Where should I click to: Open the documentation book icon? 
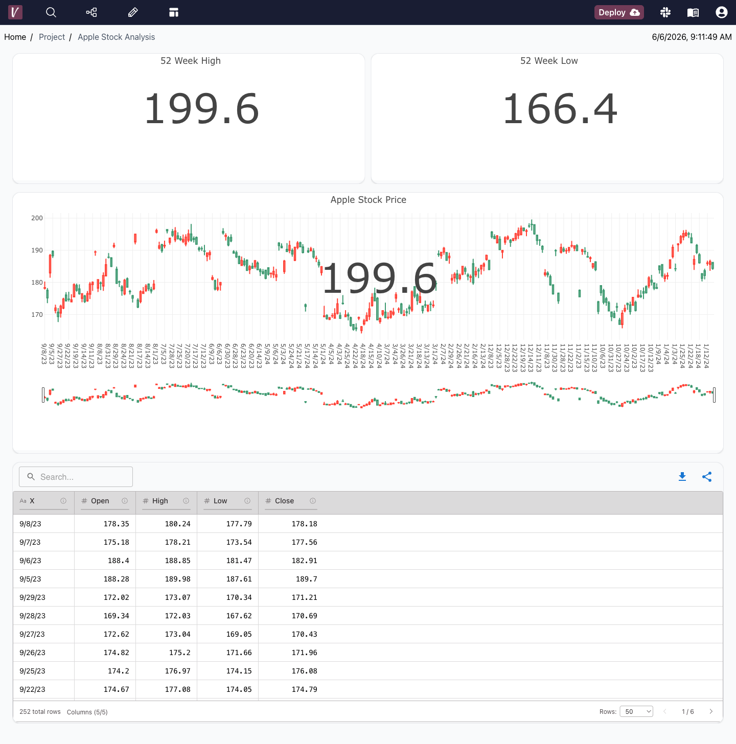click(693, 12)
